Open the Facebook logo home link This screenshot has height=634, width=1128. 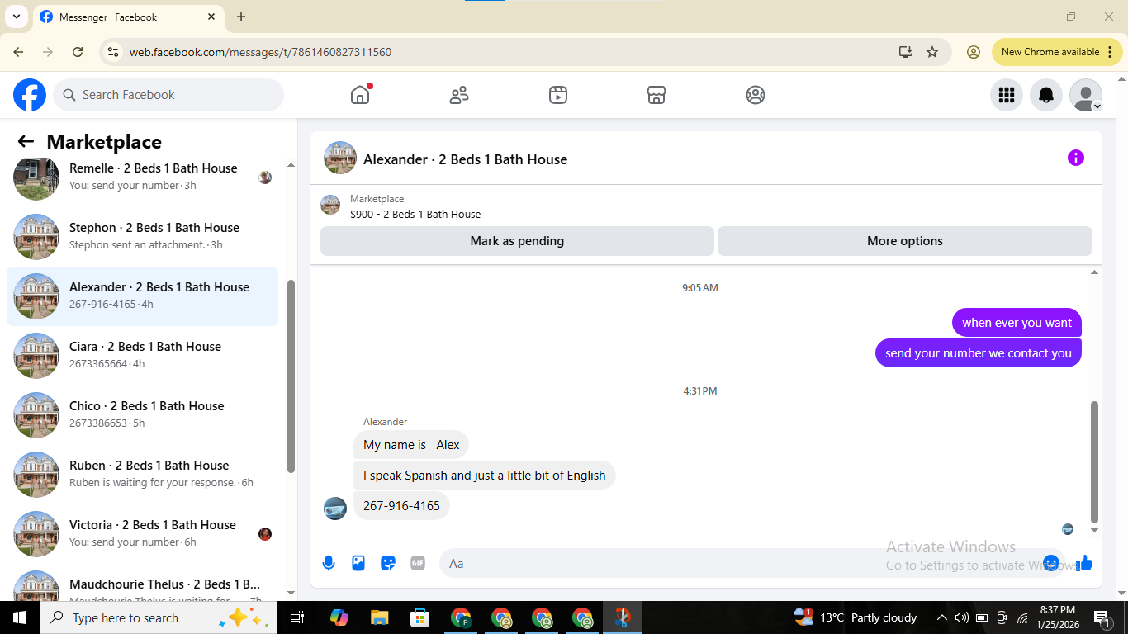pyautogui.click(x=30, y=95)
